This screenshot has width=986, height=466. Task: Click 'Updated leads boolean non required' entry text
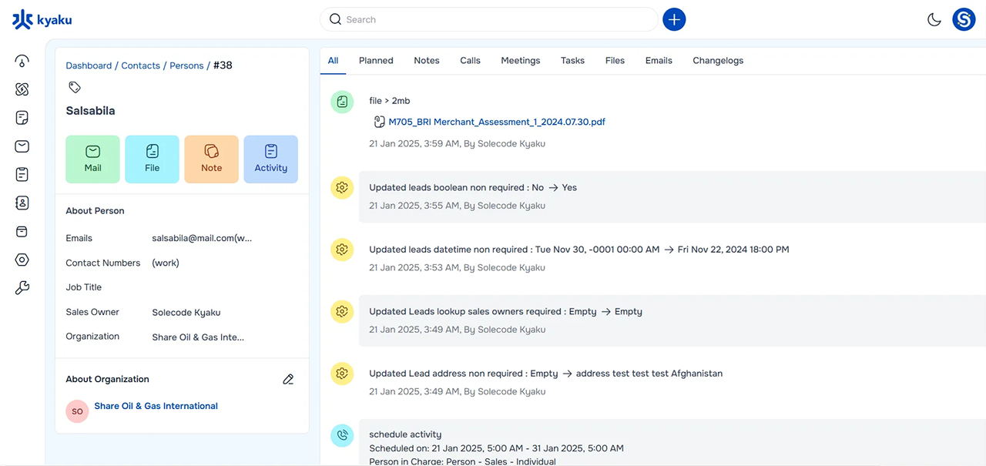click(x=473, y=187)
